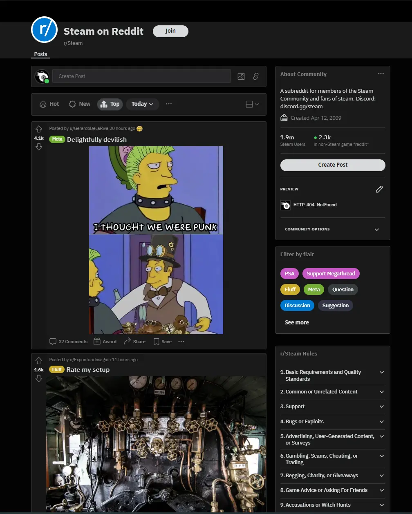
Task: Sort posts by Hot
Action: (x=49, y=104)
